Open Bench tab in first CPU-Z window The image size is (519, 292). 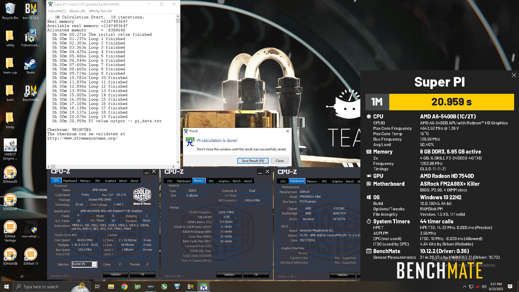tap(123, 181)
